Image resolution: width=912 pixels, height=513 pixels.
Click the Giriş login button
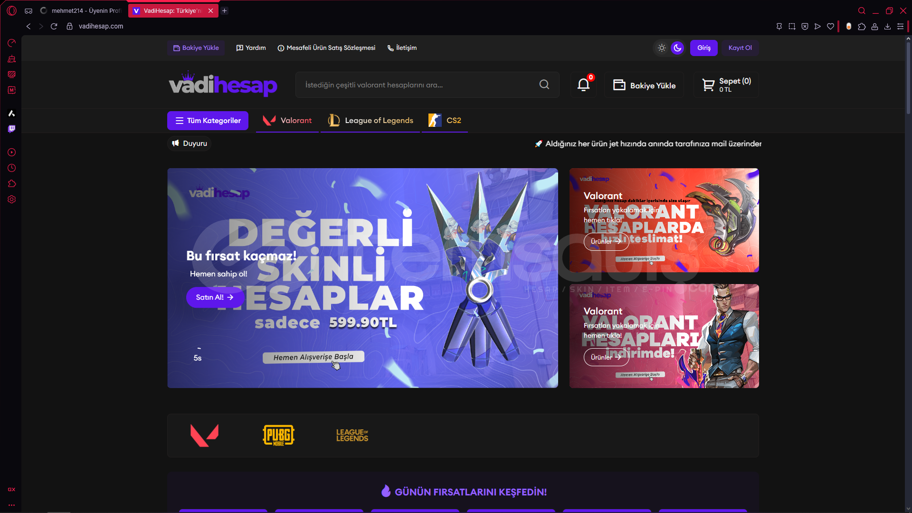(x=704, y=48)
